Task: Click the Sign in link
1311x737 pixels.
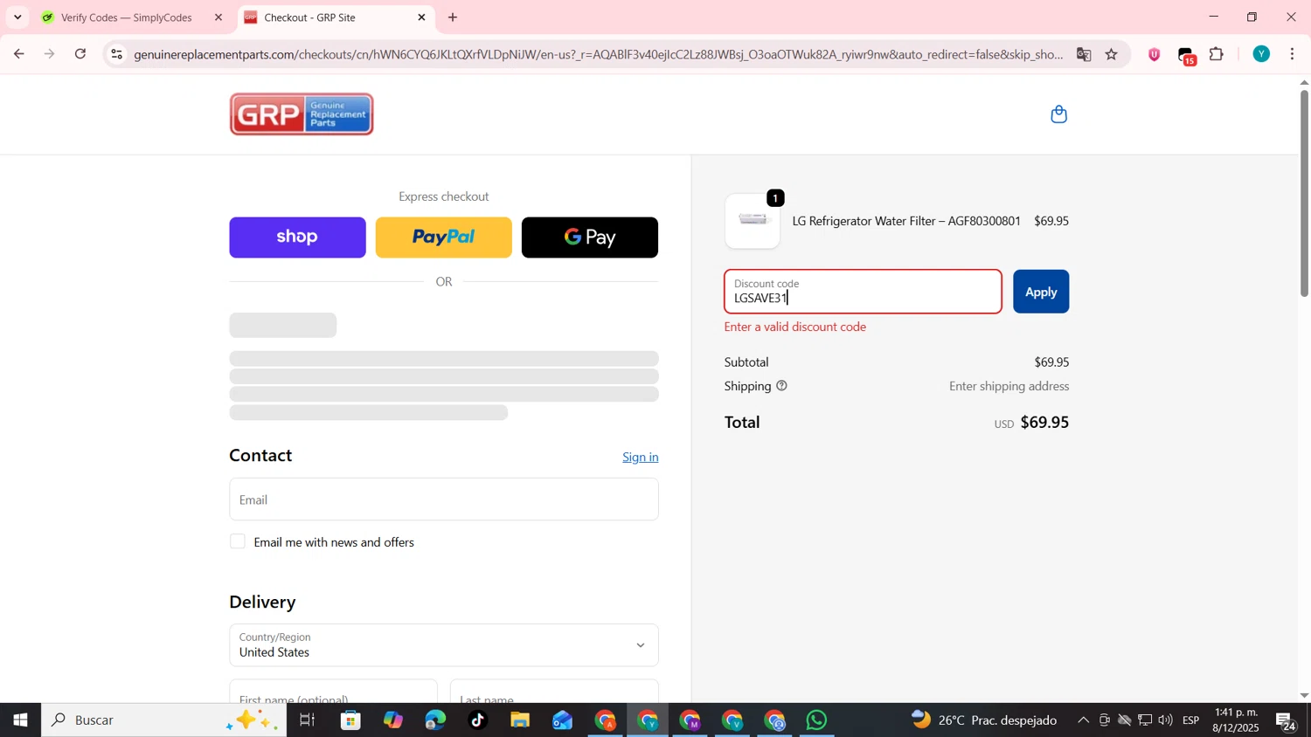Action: coord(641,457)
